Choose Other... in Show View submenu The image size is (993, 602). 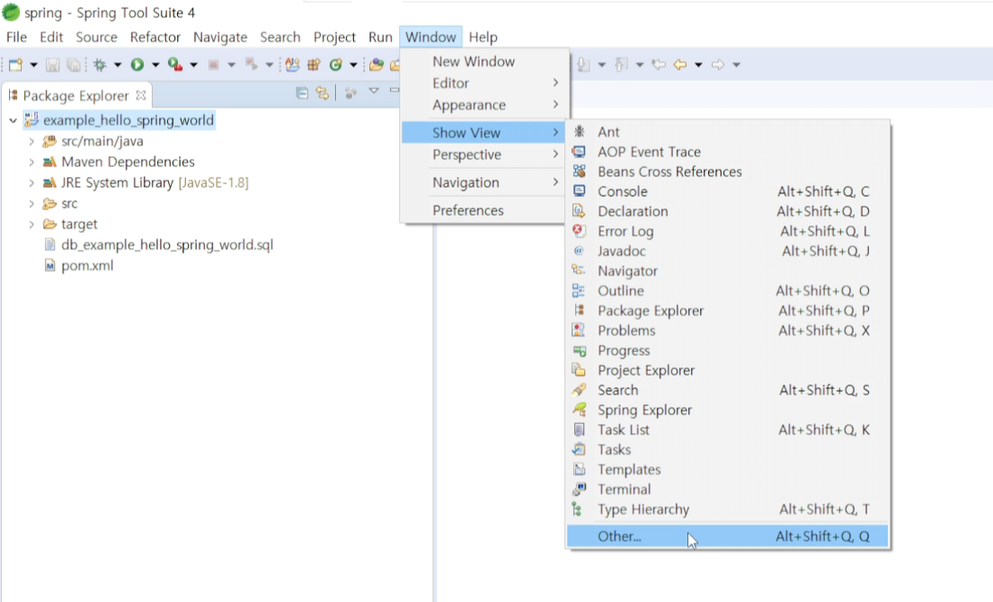[x=728, y=536]
